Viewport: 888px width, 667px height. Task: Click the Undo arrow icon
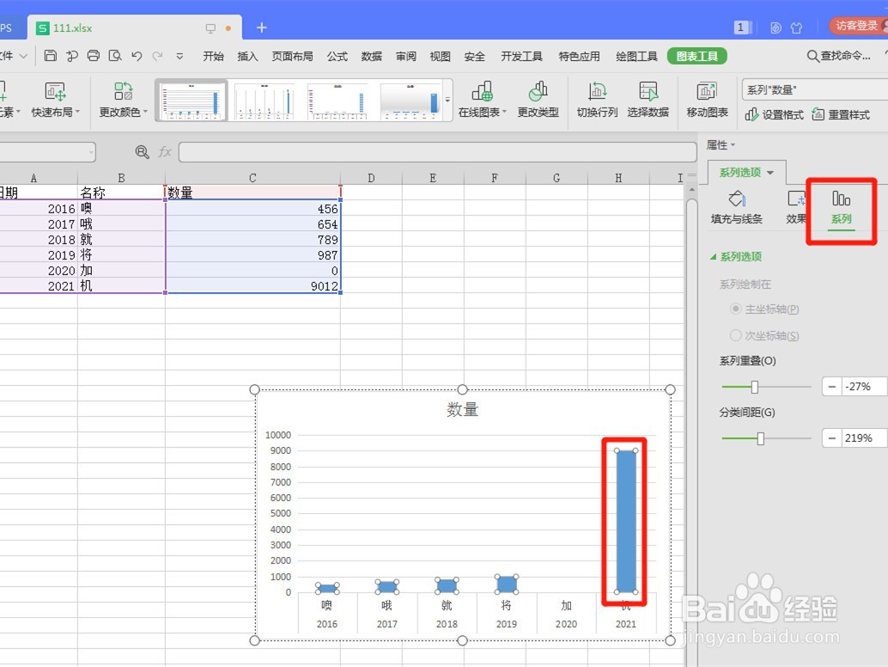point(137,56)
